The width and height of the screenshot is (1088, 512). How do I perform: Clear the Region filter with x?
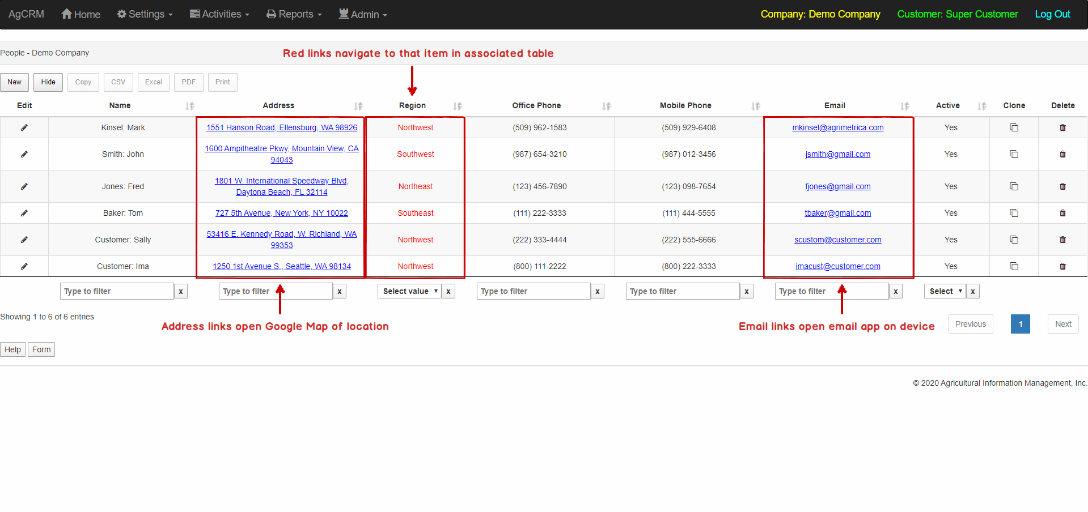pyautogui.click(x=448, y=291)
